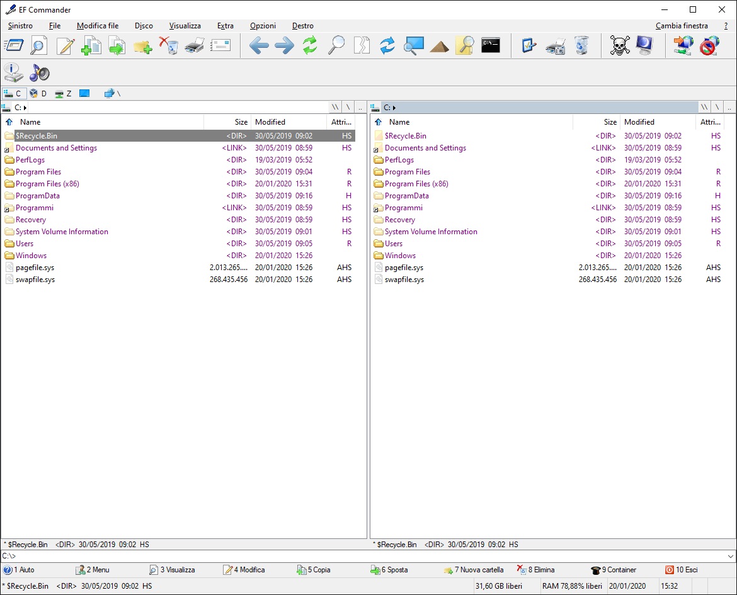Image resolution: width=737 pixels, height=595 pixels.
Task: Click the 9 Container function button
Action: click(614, 570)
